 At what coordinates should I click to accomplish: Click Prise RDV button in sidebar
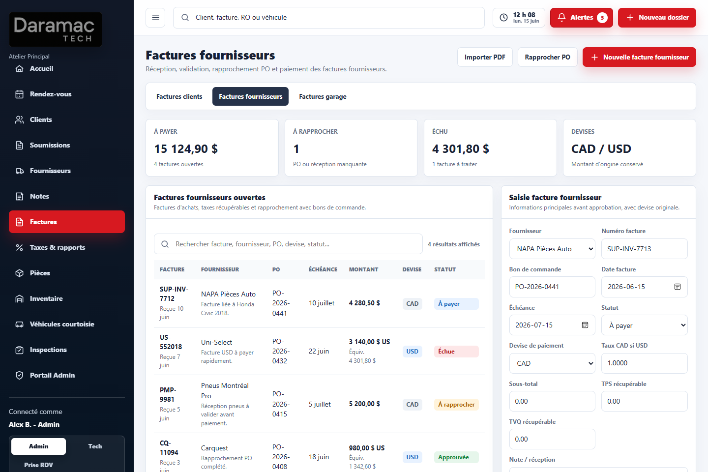click(38, 465)
